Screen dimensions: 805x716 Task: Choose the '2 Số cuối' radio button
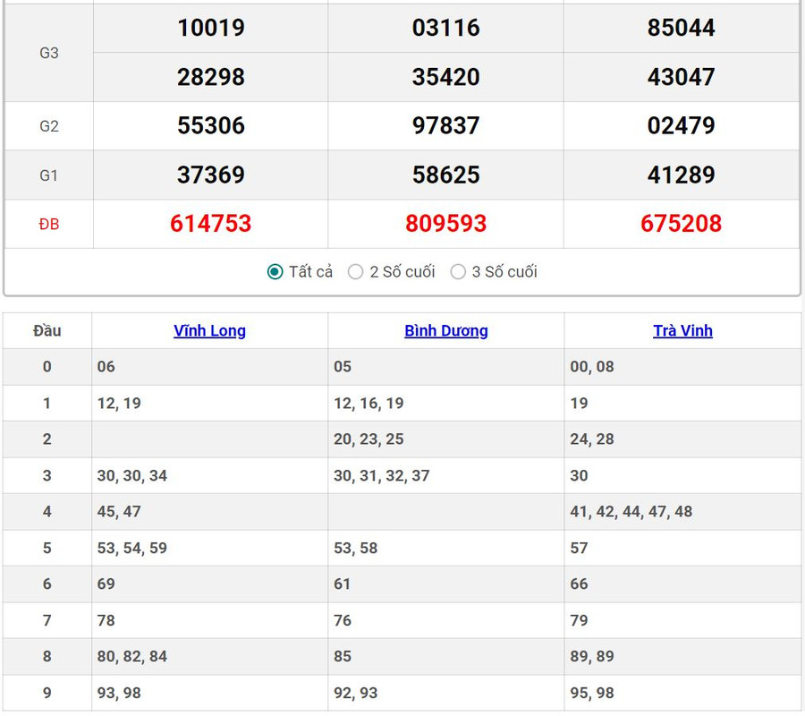(356, 272)
